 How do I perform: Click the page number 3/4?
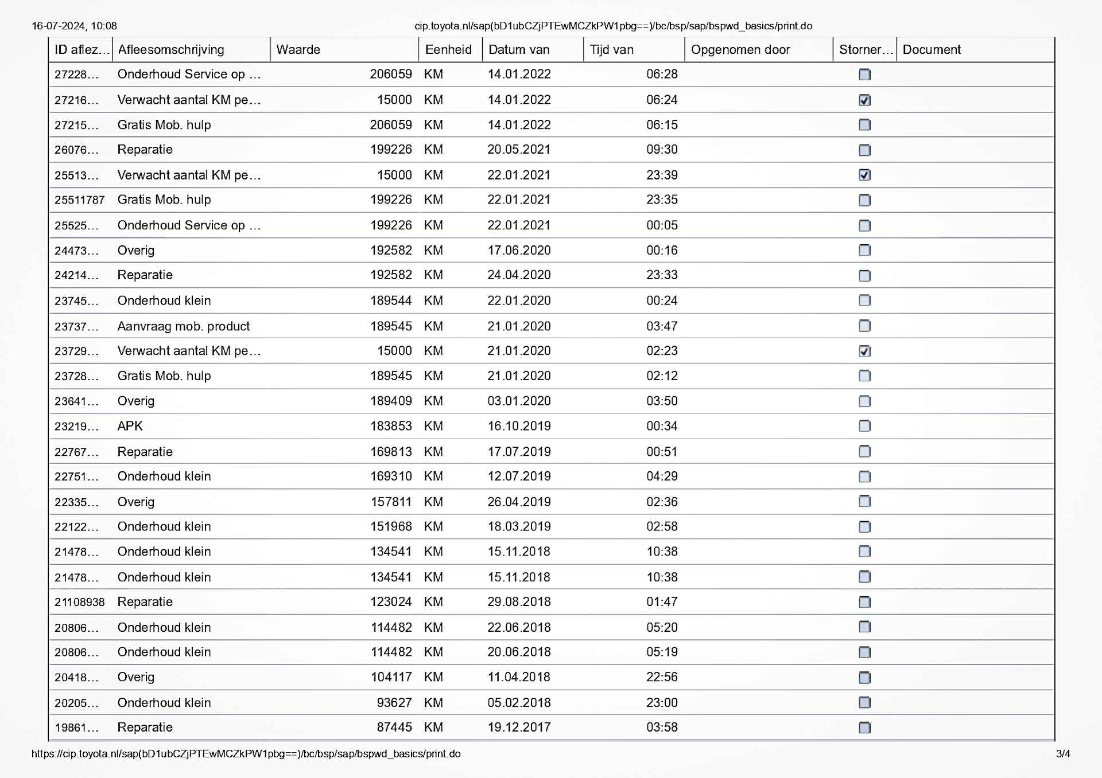click(1063, 754)
